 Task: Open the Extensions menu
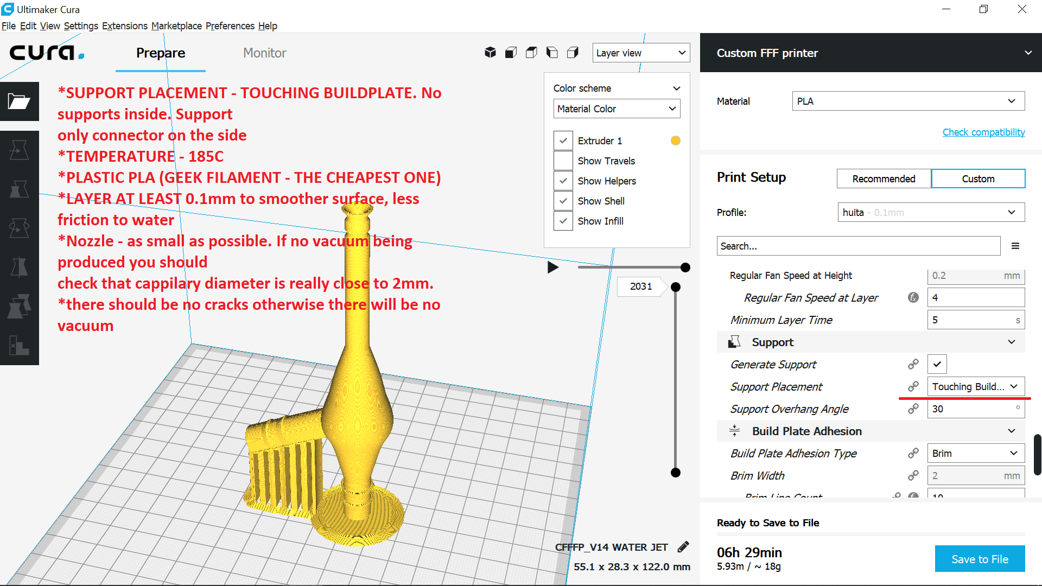click(x=125, y=26)
